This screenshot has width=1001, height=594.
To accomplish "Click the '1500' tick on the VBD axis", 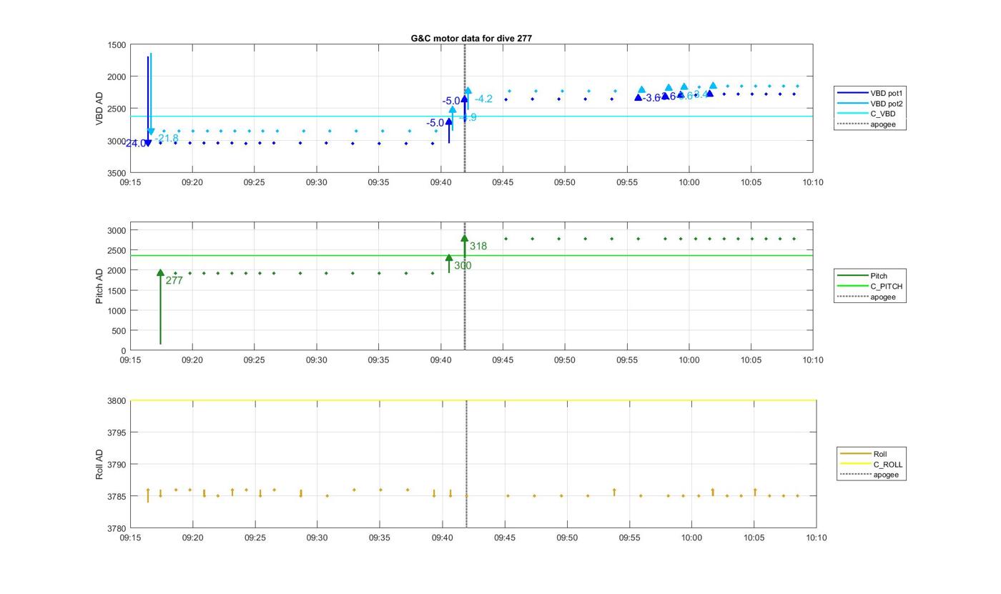I will coord(117,45).
